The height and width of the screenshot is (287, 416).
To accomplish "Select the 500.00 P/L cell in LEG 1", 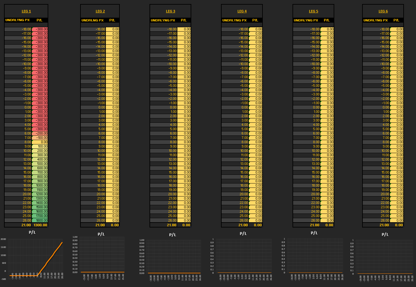I will pyautogui.click(x=40, y=164).
